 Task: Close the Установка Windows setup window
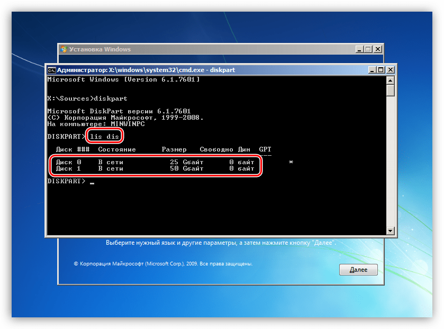[377, 49]
